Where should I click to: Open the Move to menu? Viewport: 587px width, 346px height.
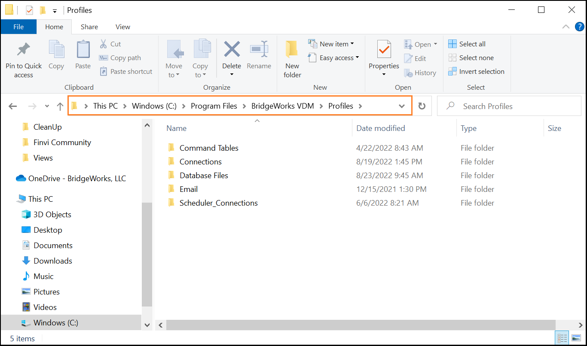[174, 60]
